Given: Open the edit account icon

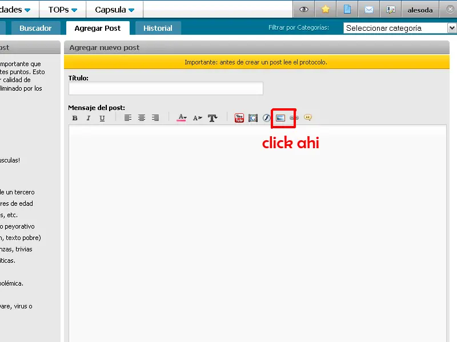Looking at the screenshot, I should [391, 10].
